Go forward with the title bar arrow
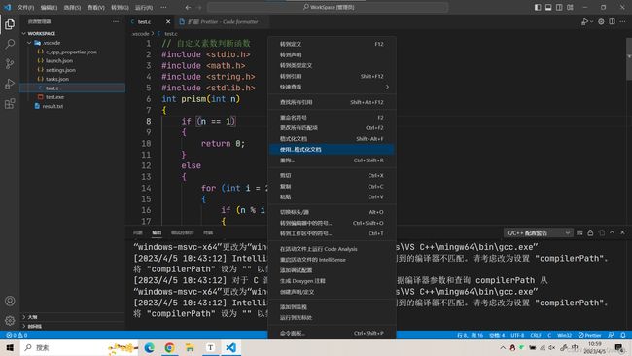 coord(199,7)
